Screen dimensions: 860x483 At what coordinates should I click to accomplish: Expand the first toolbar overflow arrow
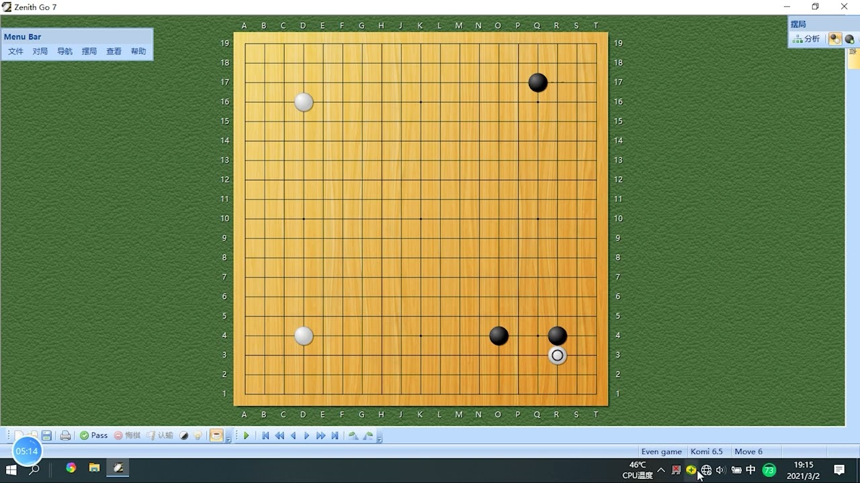(x=228, y=439)
